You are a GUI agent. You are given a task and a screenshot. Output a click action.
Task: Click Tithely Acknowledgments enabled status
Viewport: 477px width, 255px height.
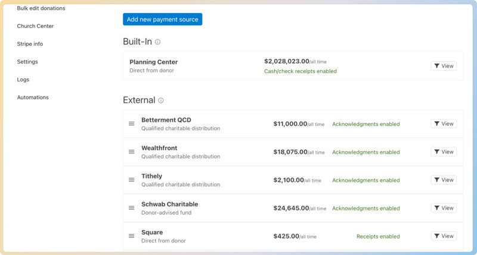pos(366,181)
